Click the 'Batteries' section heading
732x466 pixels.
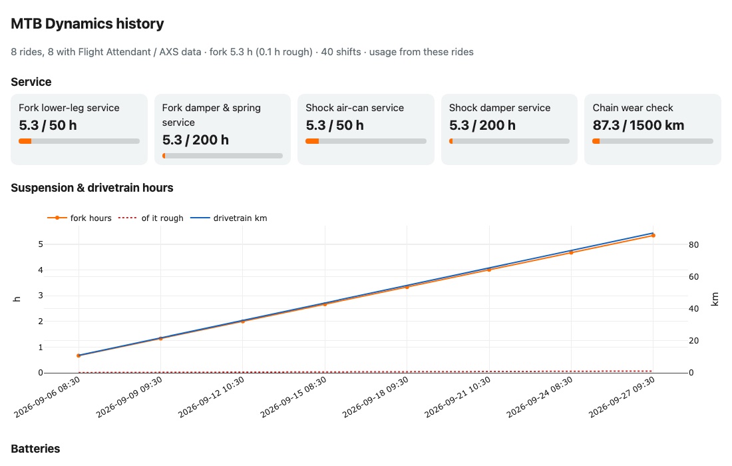click(35, 449)
